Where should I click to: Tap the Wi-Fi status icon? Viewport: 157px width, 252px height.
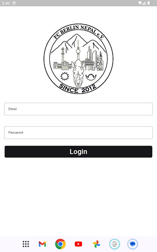tap(140, 3)
